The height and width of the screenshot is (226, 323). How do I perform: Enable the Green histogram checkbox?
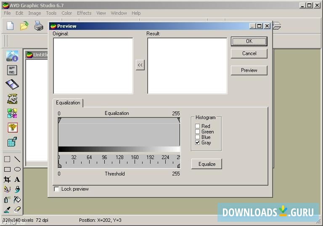(197, 132)
